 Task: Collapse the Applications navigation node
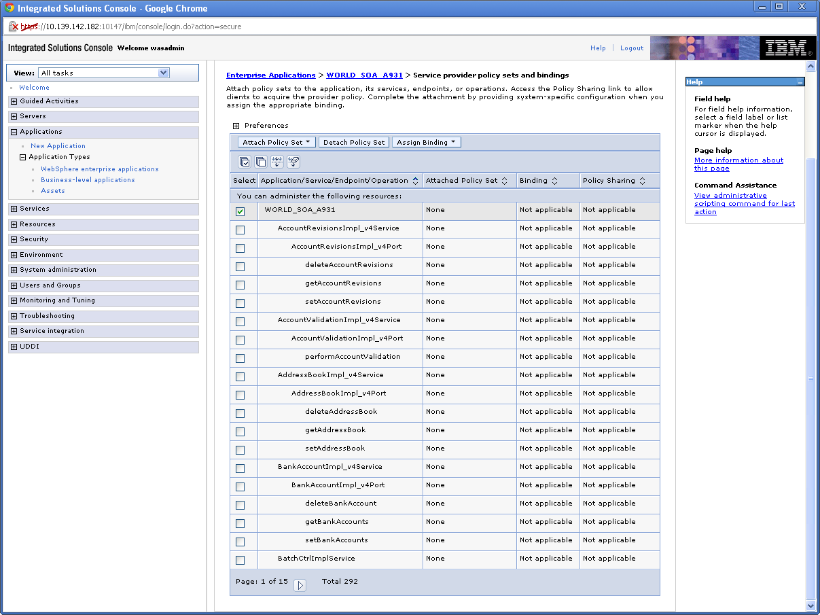(14, 132)
